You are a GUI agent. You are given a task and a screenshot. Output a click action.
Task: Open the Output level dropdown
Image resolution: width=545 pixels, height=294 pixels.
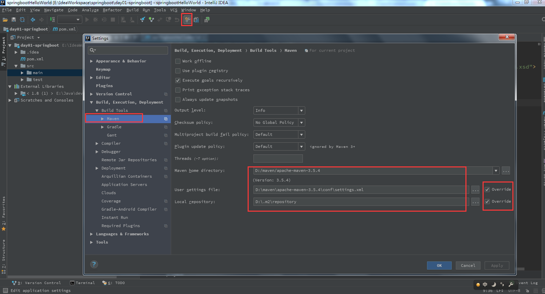[x=279, y=110]
